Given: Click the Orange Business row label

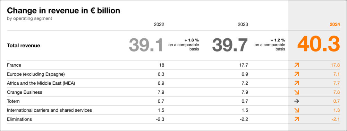Looking at the screenshot, I should click(25, 92).
